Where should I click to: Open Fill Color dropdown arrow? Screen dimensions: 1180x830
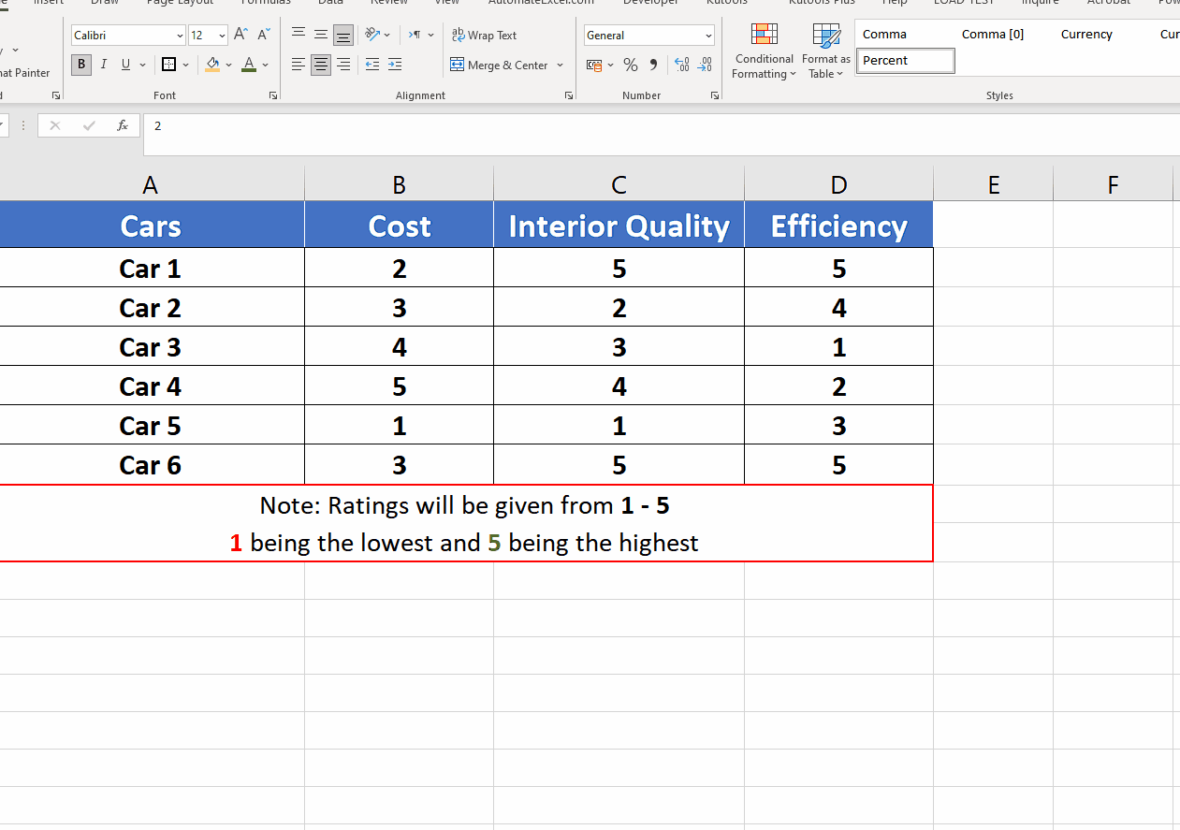[x=228, y=65]
